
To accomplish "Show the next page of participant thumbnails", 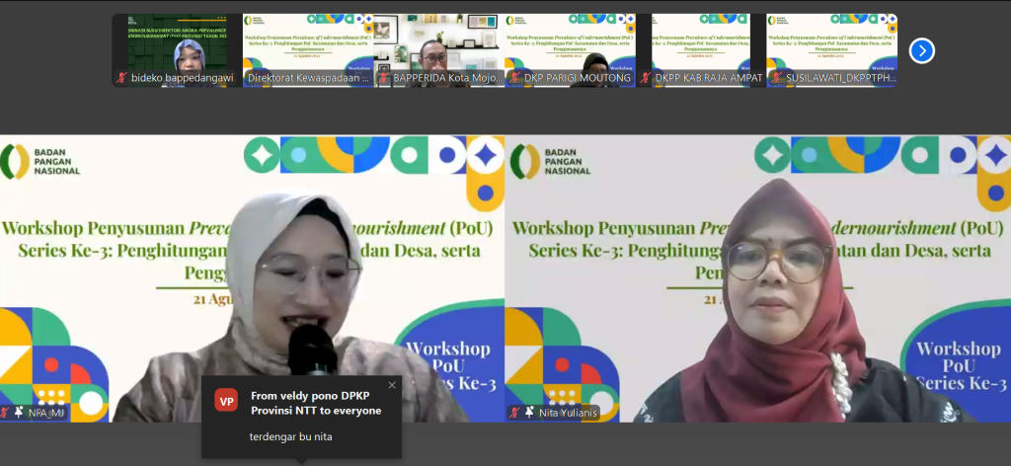I will 922,51.
